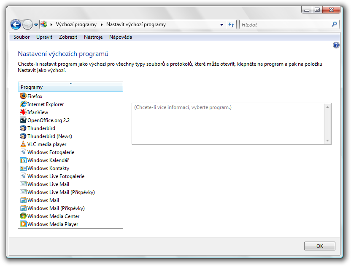Expand the address bar history dropdown

[x=221, y=24]
